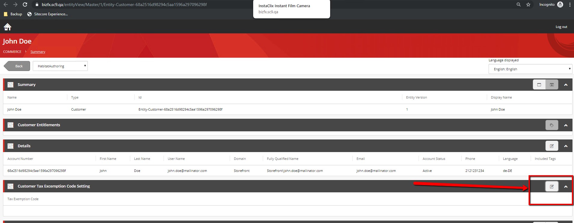Click the phone number 2121231234
This screenshot has height=223, width=574.
click(475, 171)
